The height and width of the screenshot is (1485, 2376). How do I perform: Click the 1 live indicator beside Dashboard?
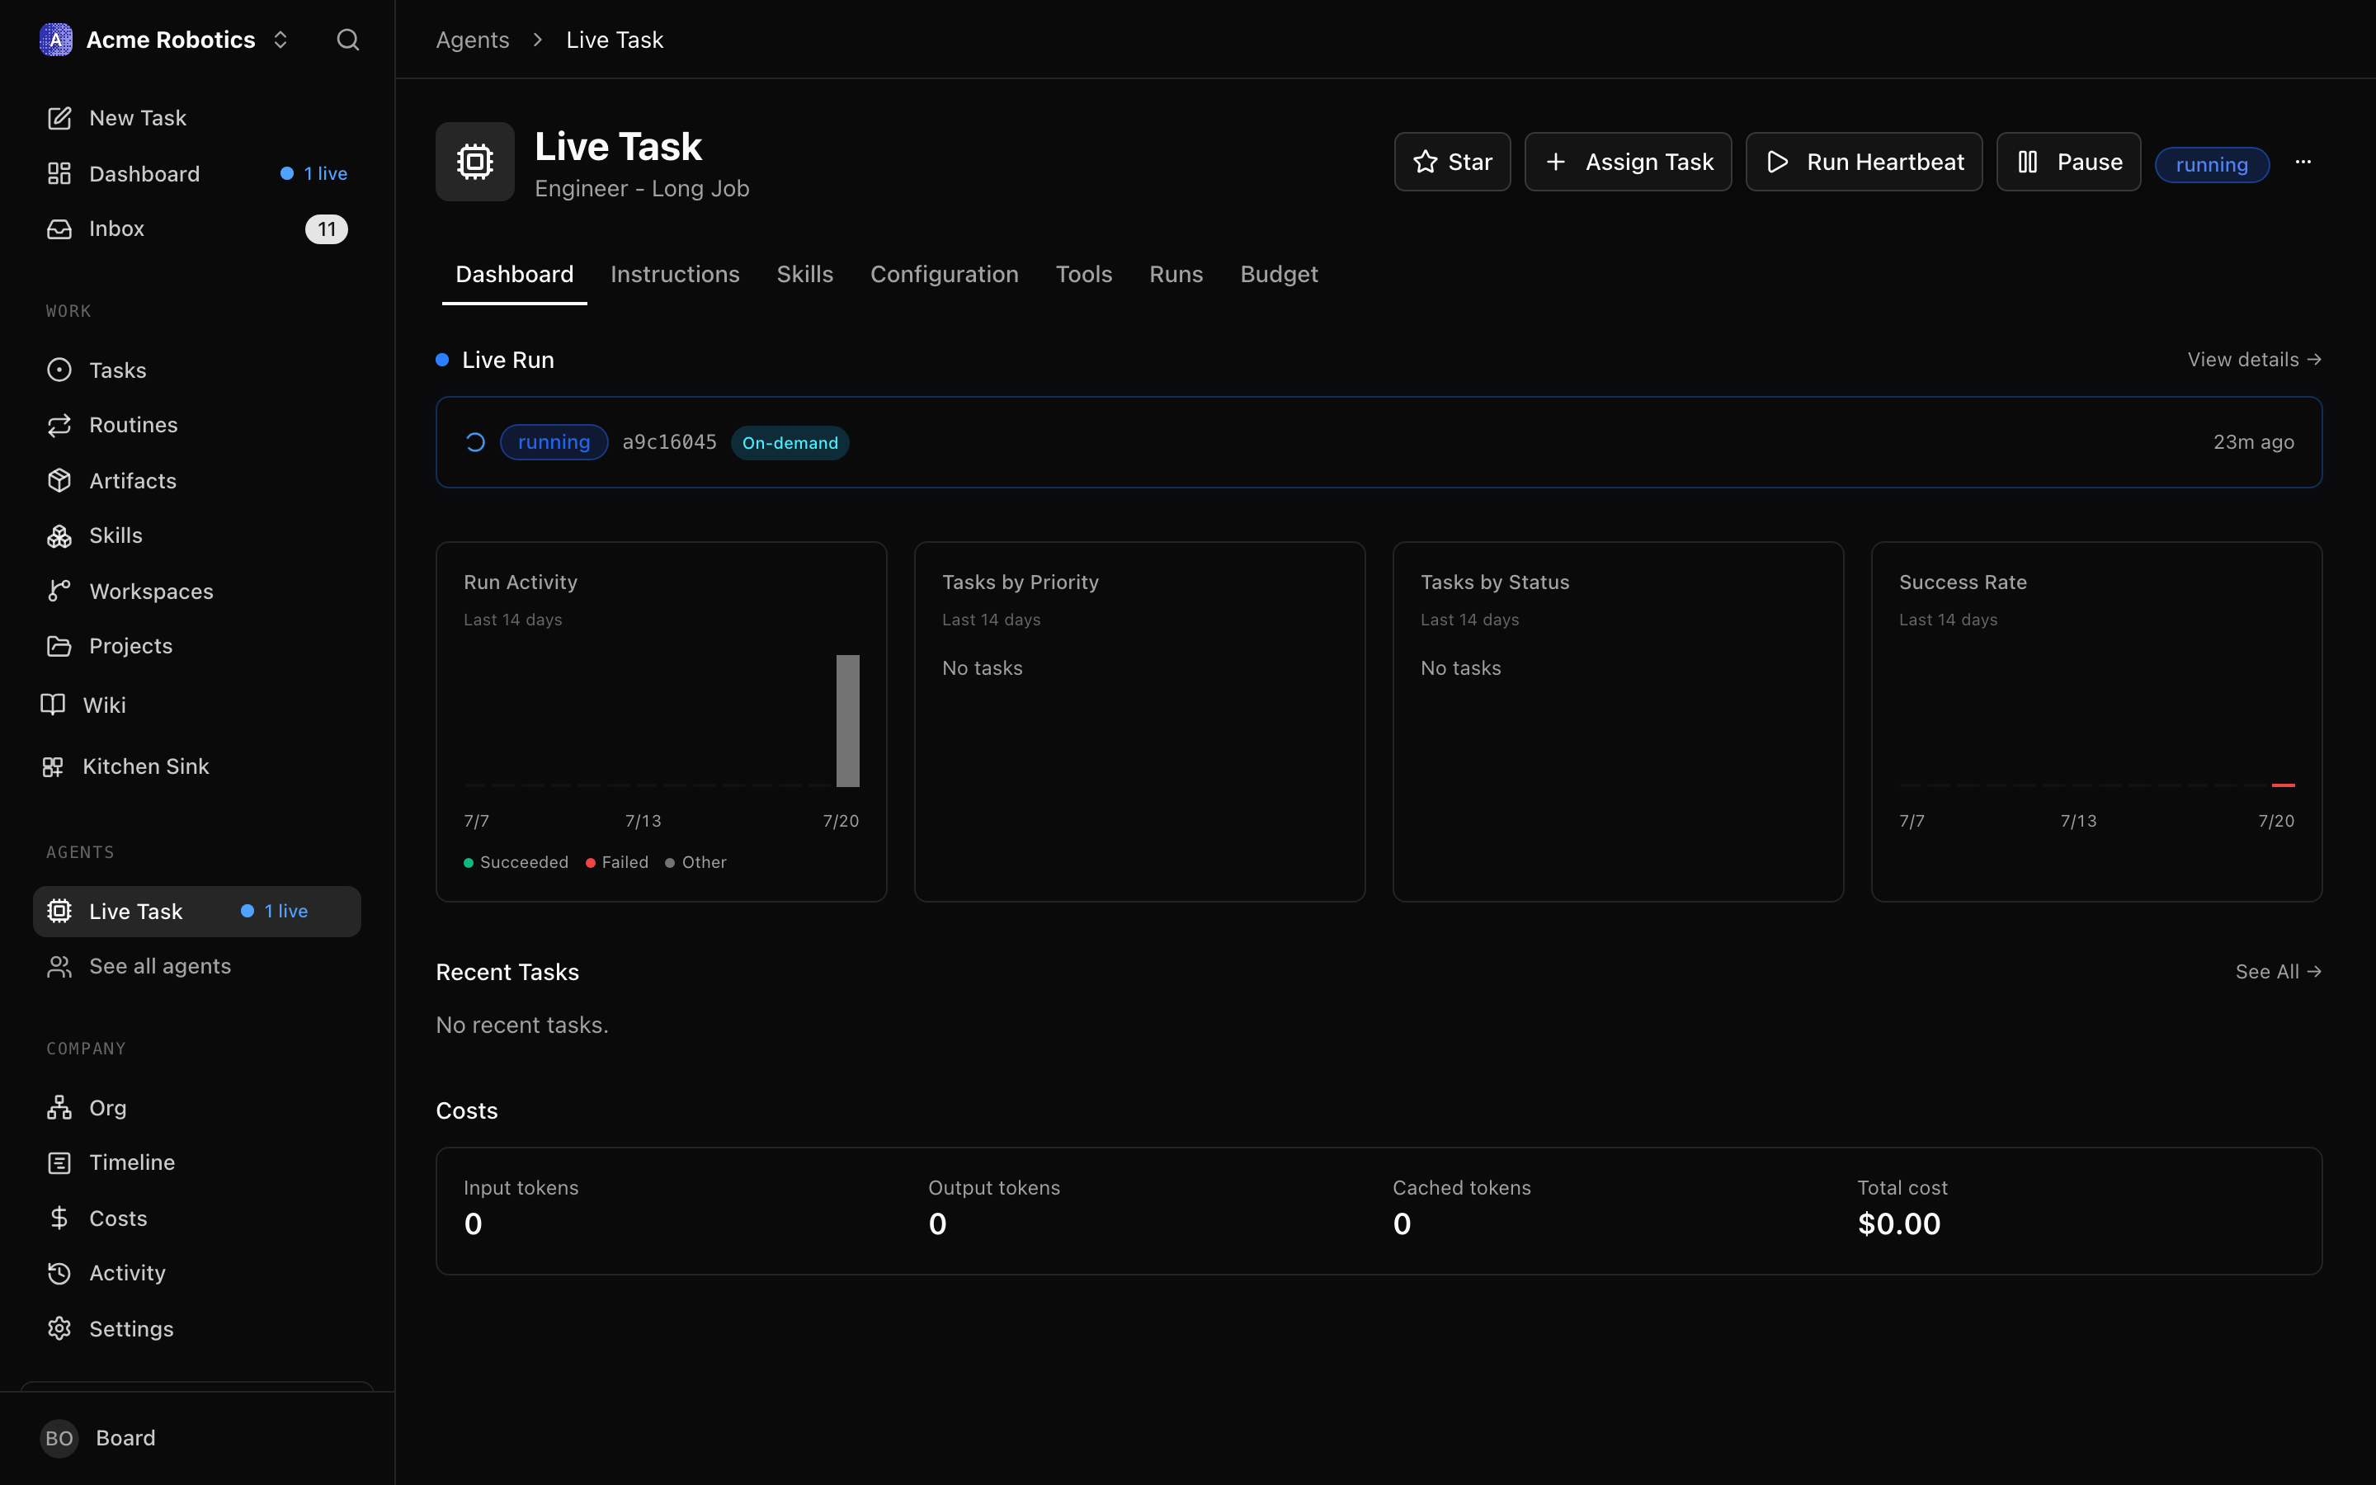(314, 174)
